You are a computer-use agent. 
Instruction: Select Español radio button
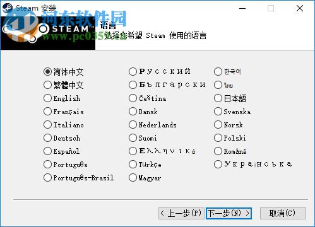click(x=47, y=151)
